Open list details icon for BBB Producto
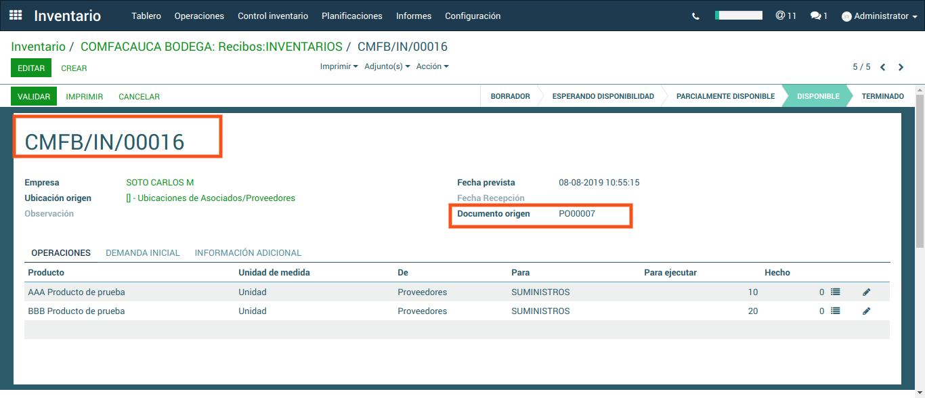This screenshot has height=398, width=925. 835,311
